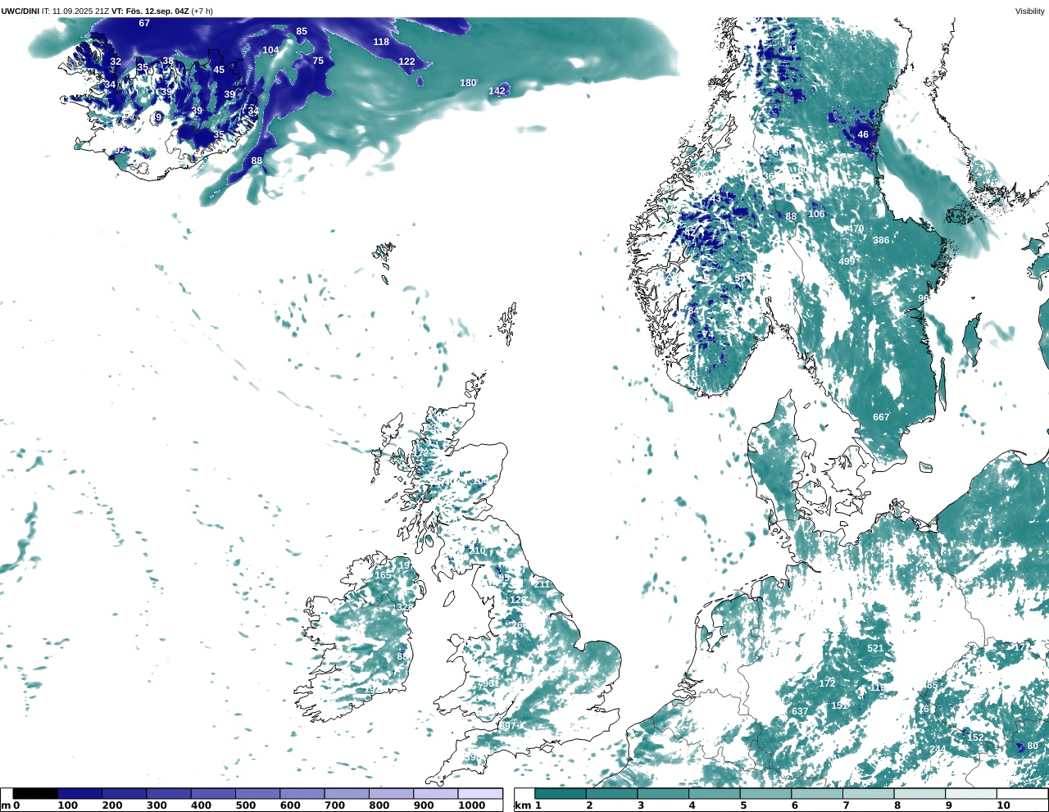Click the 3–4 km teal legend swatch
1049x812 pixels.
pyautogui.click(x=663, y=793)
